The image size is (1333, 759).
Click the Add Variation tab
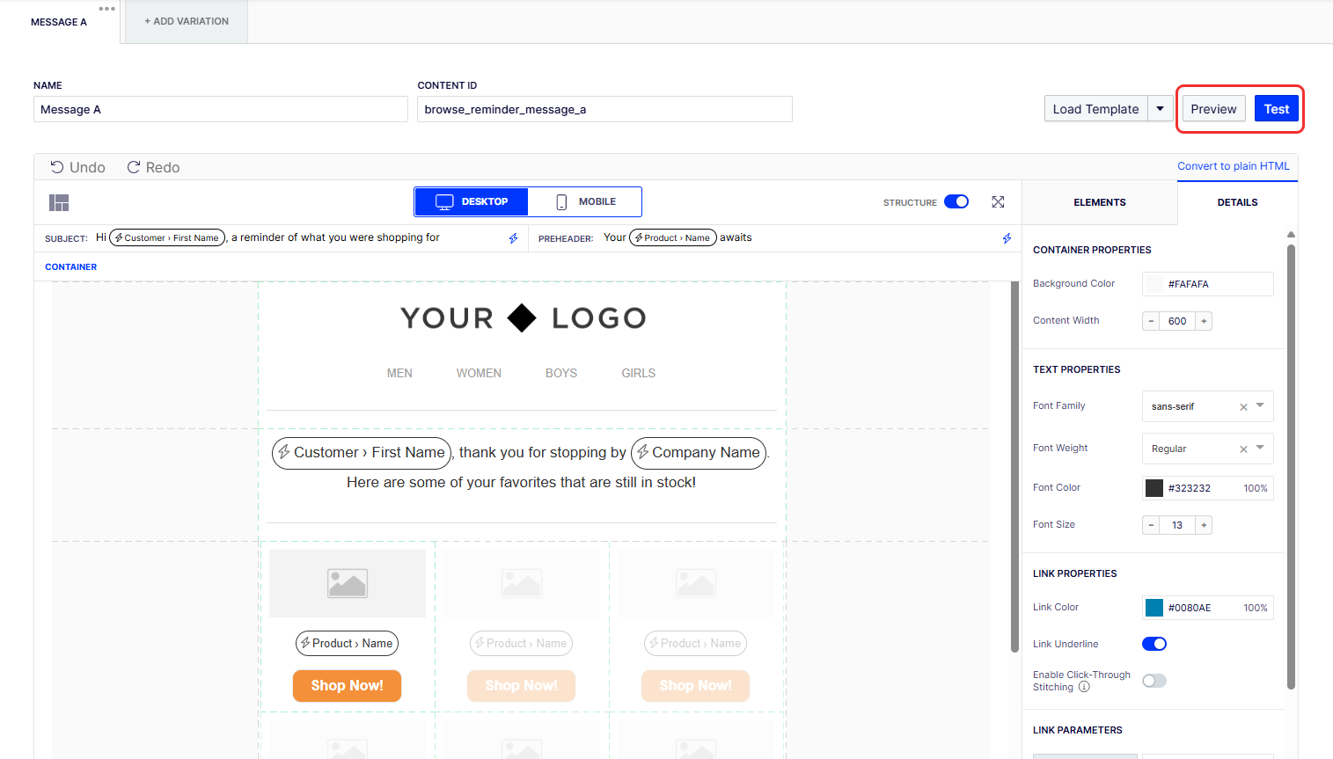[187, 21]
